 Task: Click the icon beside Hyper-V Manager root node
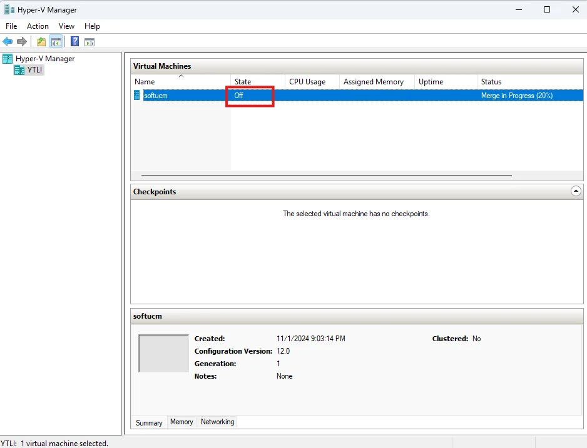[8, 59]
